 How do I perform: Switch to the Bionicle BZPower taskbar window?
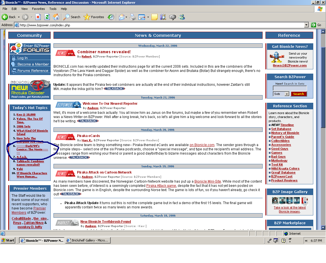click(x=42, y=240)
